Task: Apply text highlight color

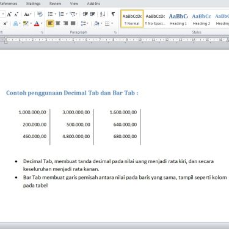Action: pyautogui.click(x=26, y=24)
